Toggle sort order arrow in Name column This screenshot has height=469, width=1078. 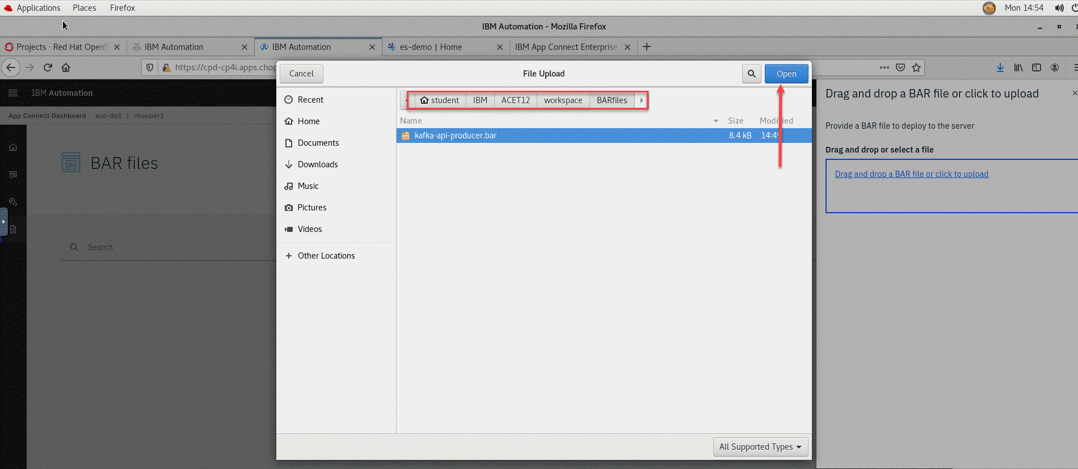click(715, 121)
